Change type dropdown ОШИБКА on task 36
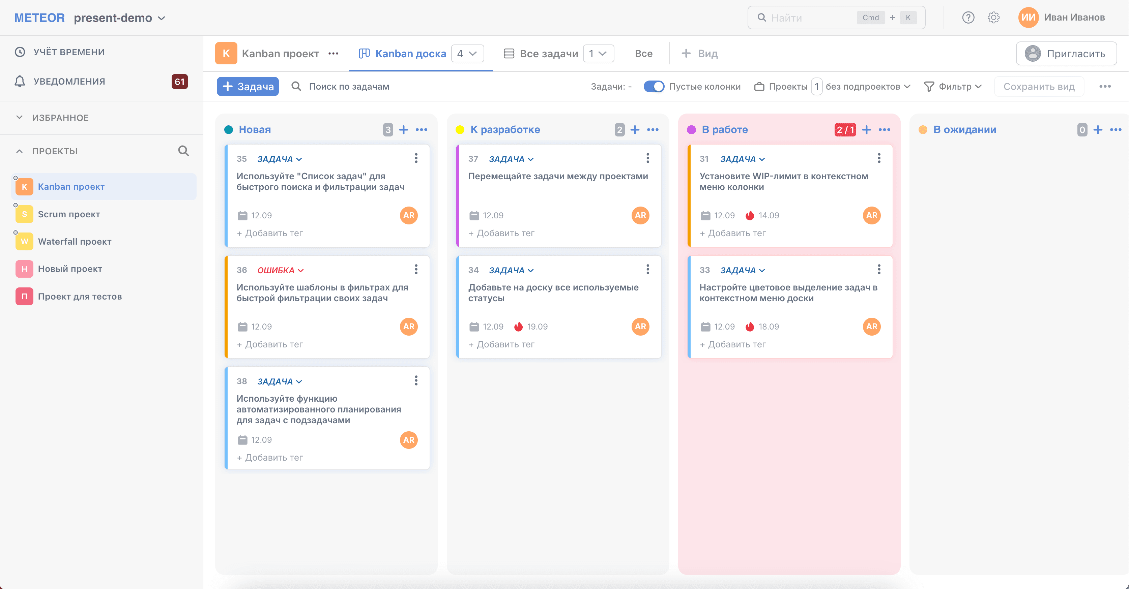1129x589 pixels. [281, 270]
